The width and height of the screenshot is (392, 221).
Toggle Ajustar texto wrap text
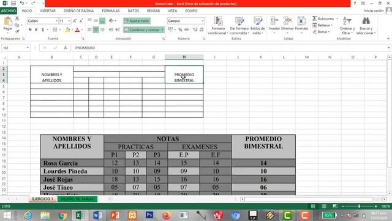[x=137, y=21]
